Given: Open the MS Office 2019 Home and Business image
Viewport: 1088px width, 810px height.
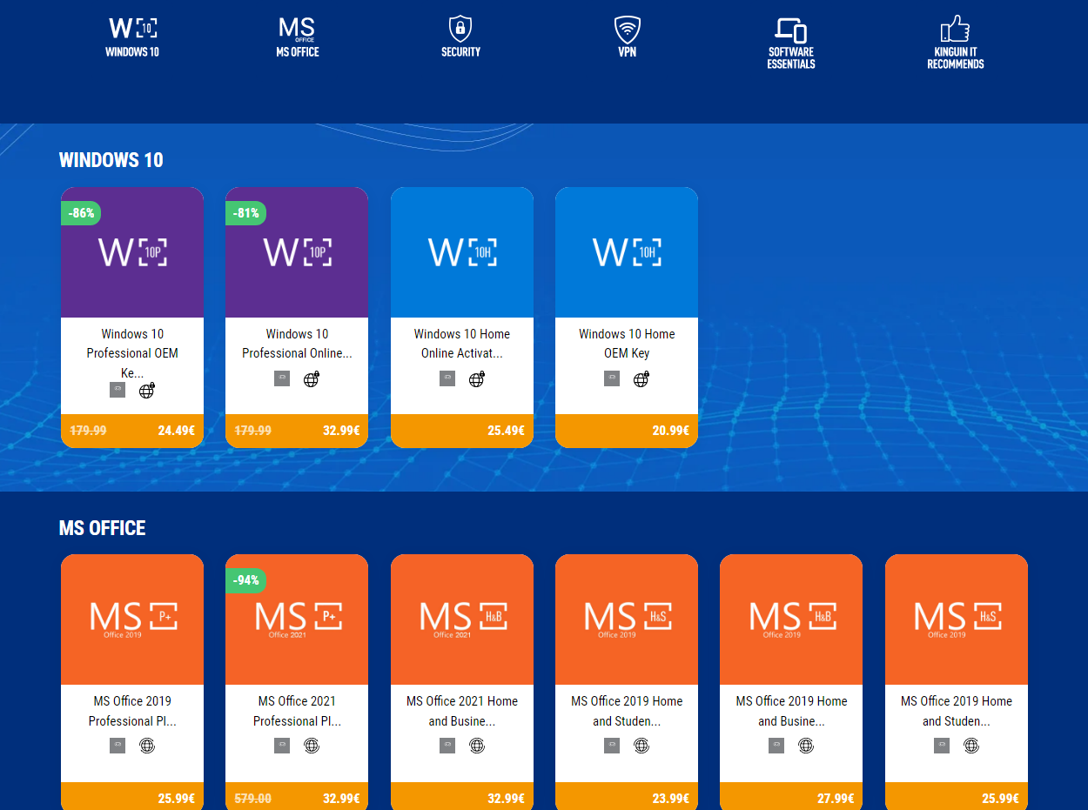Looking at the screenshot, I should 791,619.
